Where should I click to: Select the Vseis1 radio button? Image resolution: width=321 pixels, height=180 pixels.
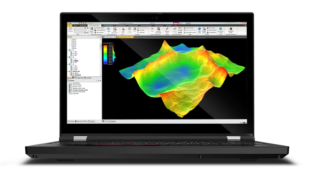[73, 54]
